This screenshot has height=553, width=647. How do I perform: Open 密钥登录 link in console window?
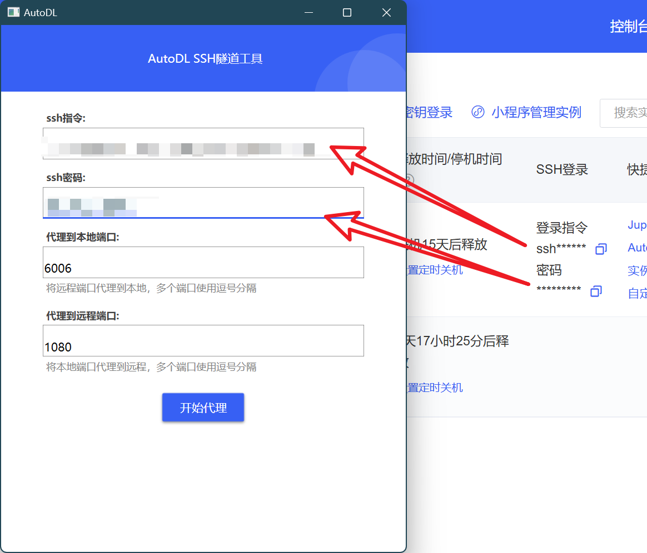[x=430, y=112]
